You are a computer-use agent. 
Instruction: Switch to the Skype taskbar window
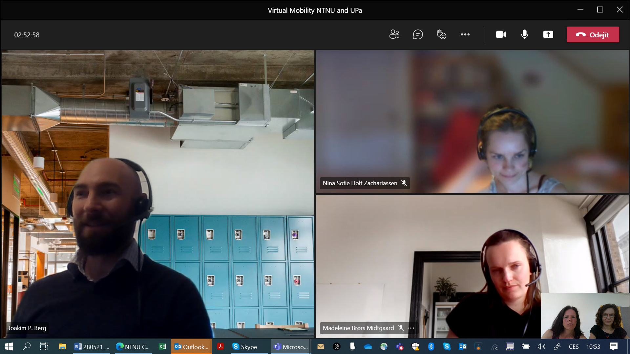coord(249,346)
